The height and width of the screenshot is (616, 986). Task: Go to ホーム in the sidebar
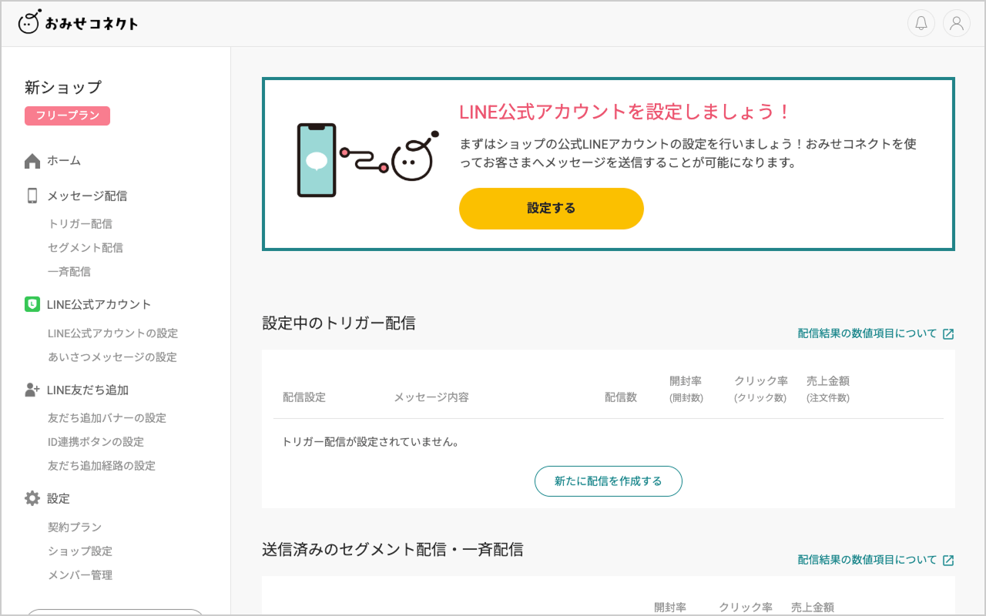tap(64, 161)
